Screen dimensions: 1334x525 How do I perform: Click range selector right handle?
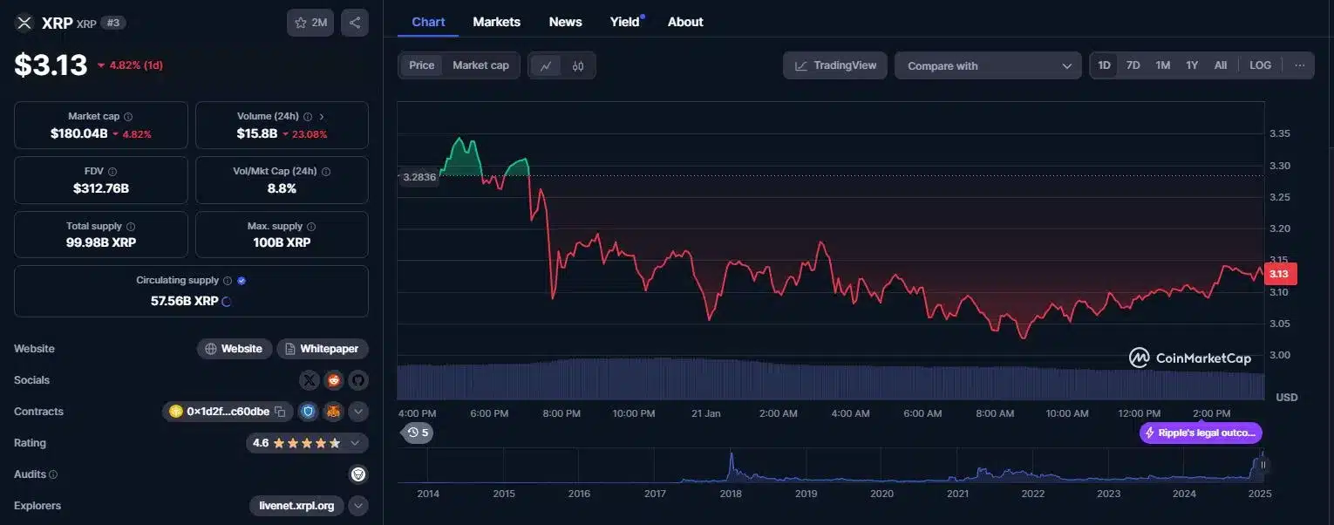[1263, 465]
